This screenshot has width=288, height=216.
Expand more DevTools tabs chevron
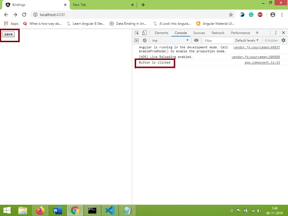pos(257,33)
